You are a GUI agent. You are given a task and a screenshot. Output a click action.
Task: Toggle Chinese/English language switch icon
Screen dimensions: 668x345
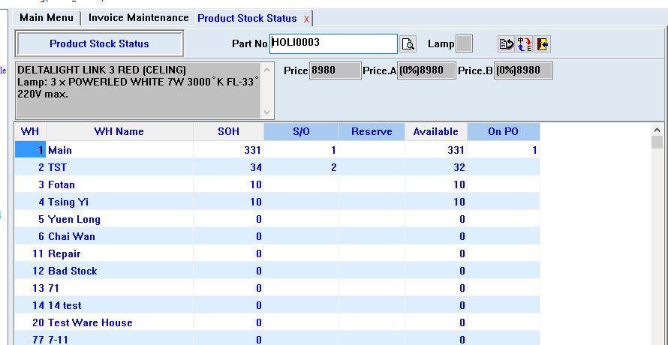point(524,44)
